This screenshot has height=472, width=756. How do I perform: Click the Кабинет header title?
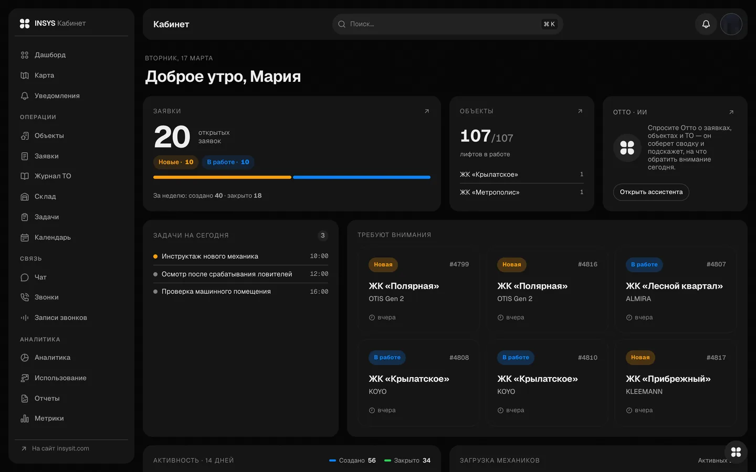click(x=171, y=24)
